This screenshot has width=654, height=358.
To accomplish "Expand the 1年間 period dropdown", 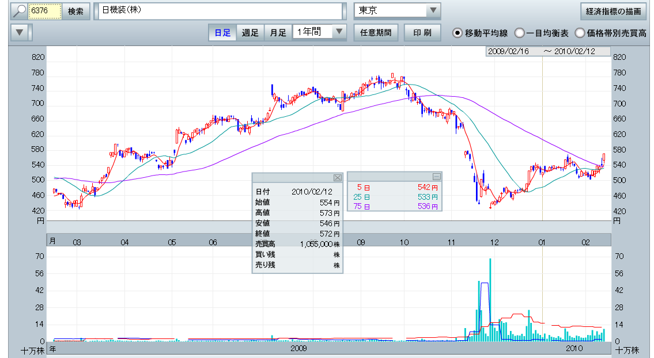I will (x=339, y=32).
